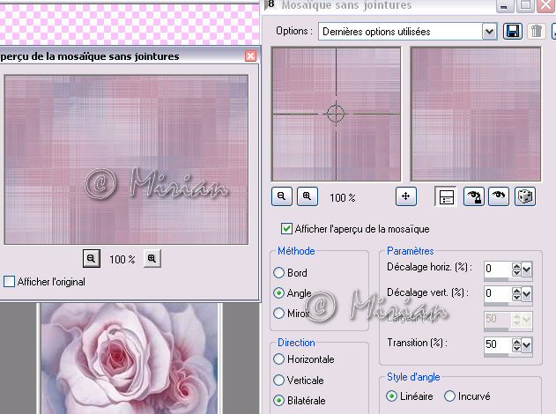
Task: Select the Incurvé angle style
Action: [449, 396]
